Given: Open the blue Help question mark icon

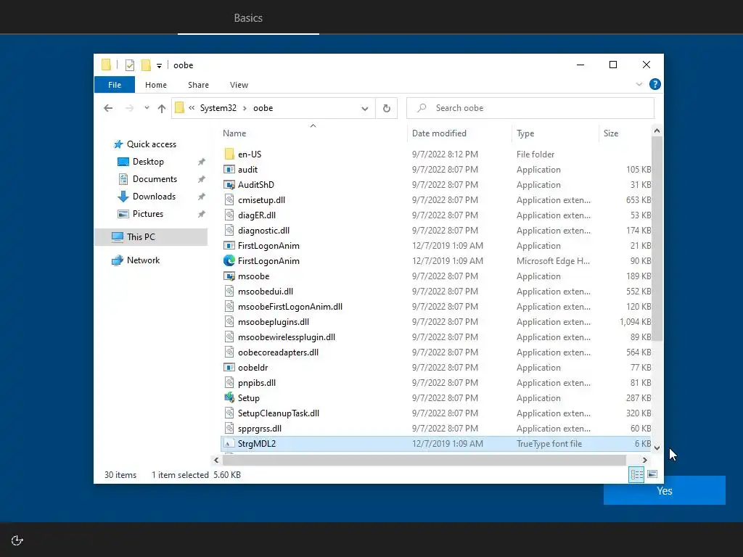Looking at the screenshot, I should (x=655, y=84).
